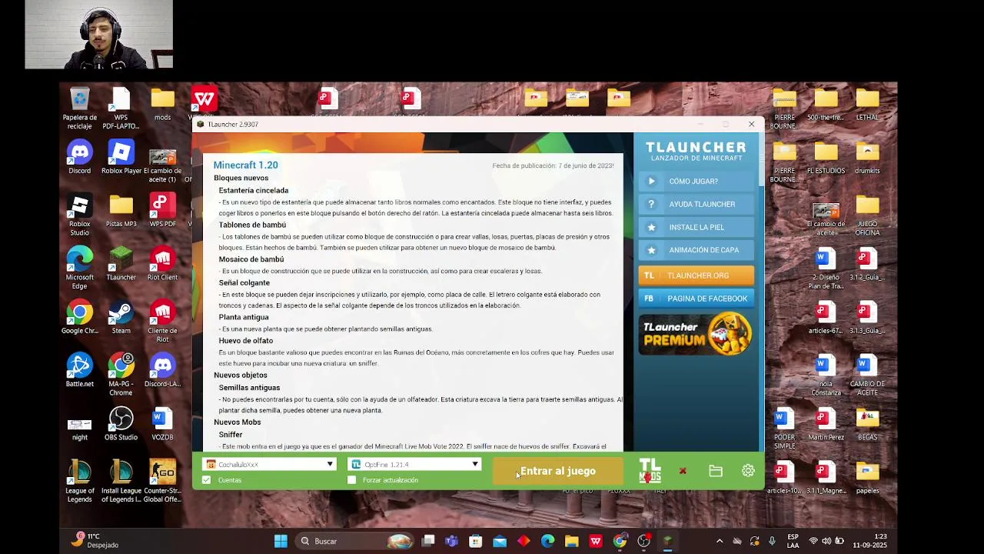Open TLauncher settings gear icon
The image size is (984, 554).
(x=748, y=471)
